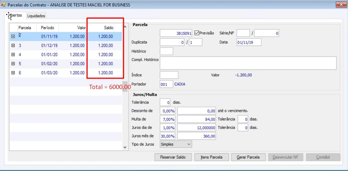This screenshot has width=348, height=171.
Task: Click the Gerar Parcela button
Action: [248, 157]
